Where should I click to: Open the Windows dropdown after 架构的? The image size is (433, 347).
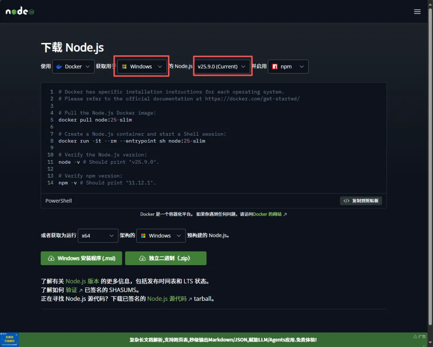(161, 235)
